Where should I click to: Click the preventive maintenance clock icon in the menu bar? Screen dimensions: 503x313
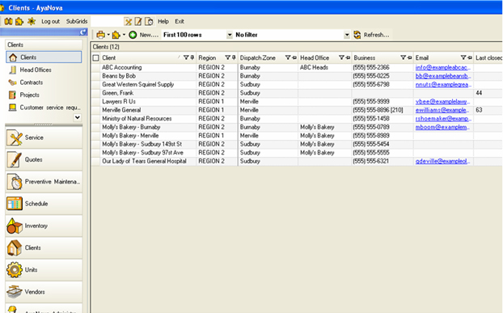[149, 22]
